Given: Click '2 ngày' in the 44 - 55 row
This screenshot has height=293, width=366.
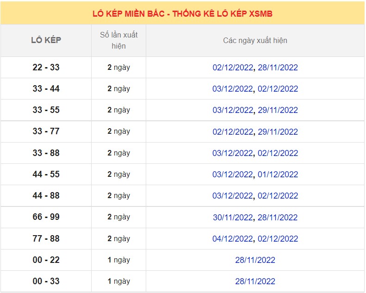Looking at the screenshot, I should pyautogui.click(x=118, y=175).
